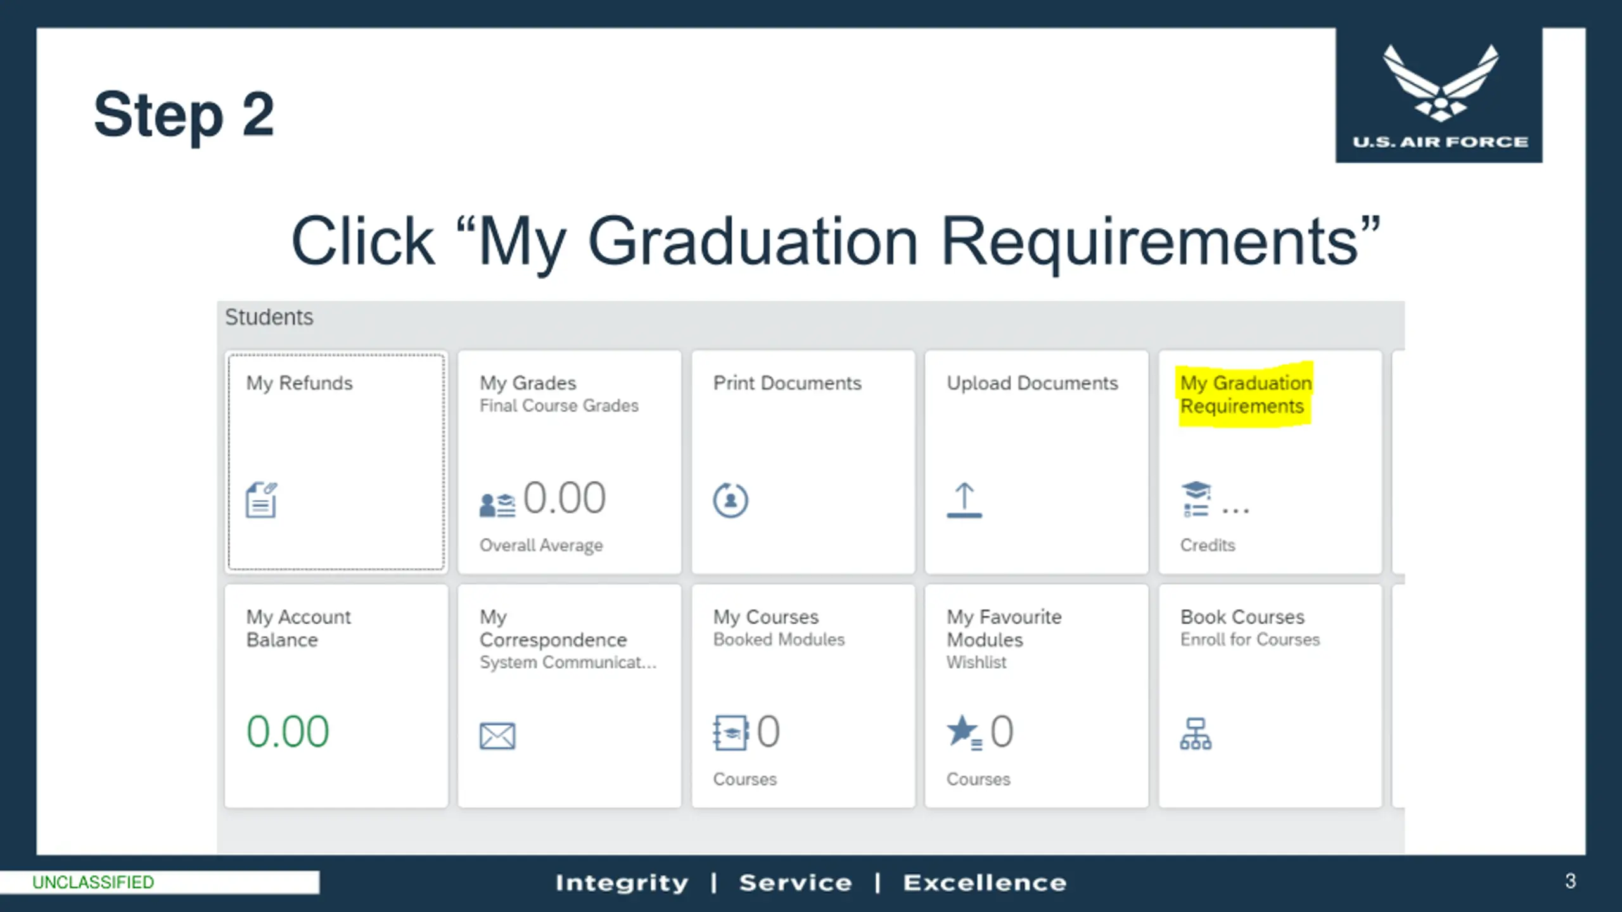Click the My Correspondence envelope icon

(x=497, y=736)
